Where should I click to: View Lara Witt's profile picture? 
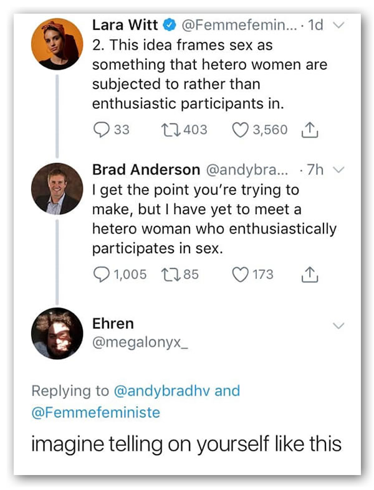pos(57,44)
